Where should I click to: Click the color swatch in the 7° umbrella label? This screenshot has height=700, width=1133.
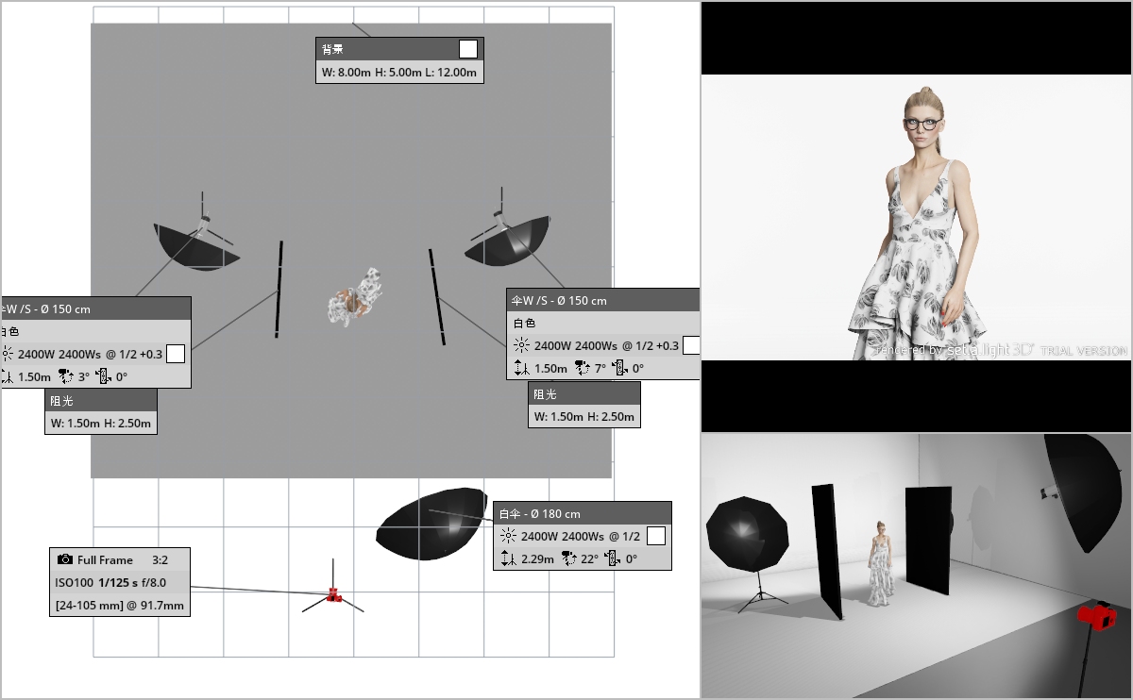click(690, 345)
